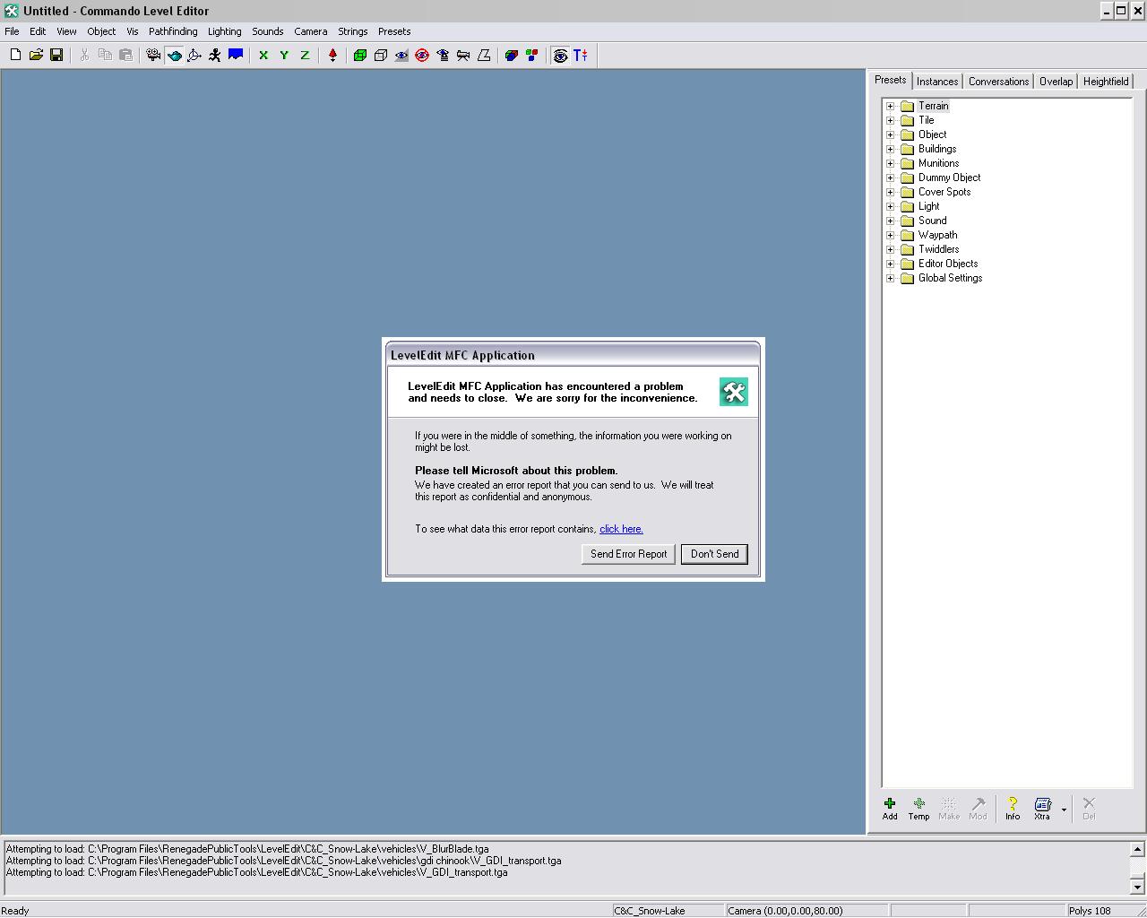The image size is (1147, 918).
Task: Toggle the Y axis restriction
Action: (x=284, y=56)
